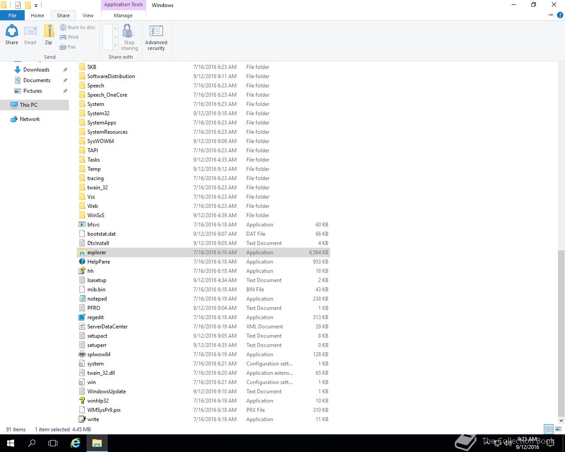Open Documents in navigation pane
The image size is (565, 452).
(x=37, y=80)
